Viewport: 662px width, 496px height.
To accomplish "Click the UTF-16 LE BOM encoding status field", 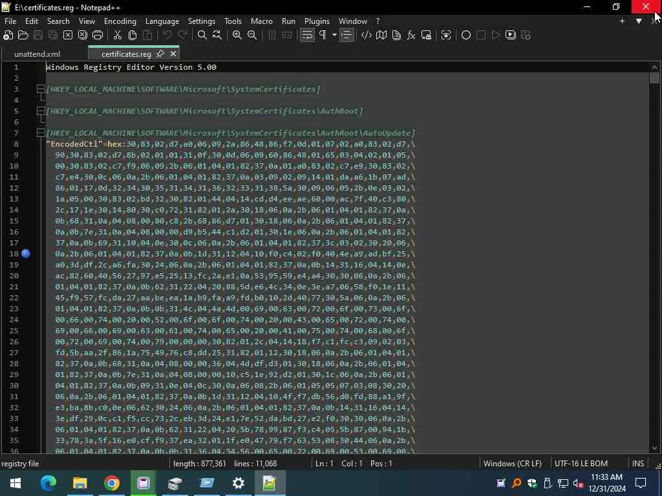I will coord(581,464).
